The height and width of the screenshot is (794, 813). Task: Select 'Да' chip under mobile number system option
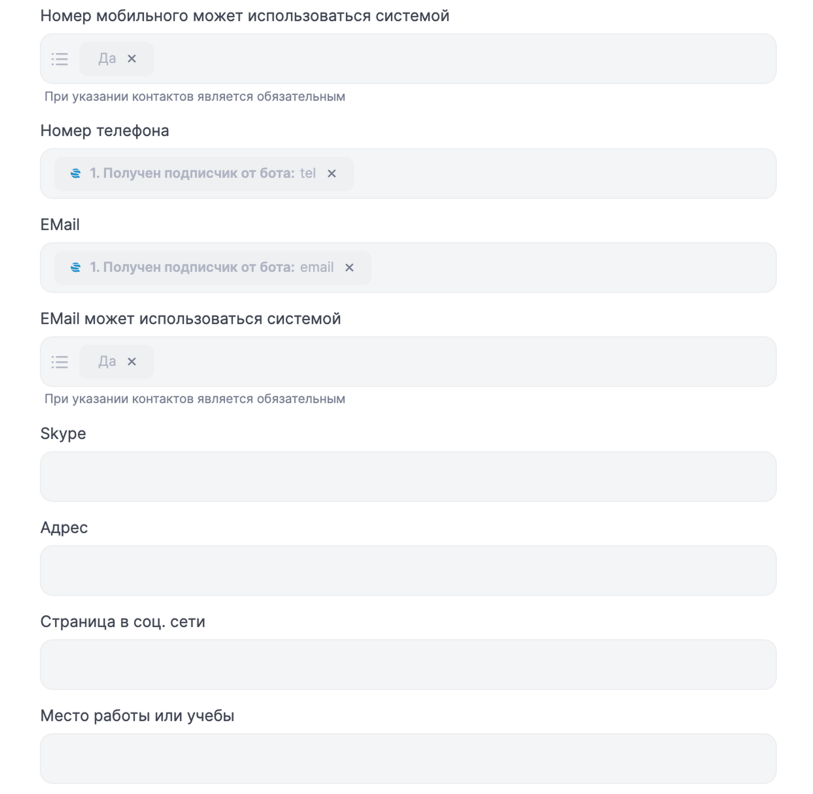pyautogui.click(x=107, y=59)
